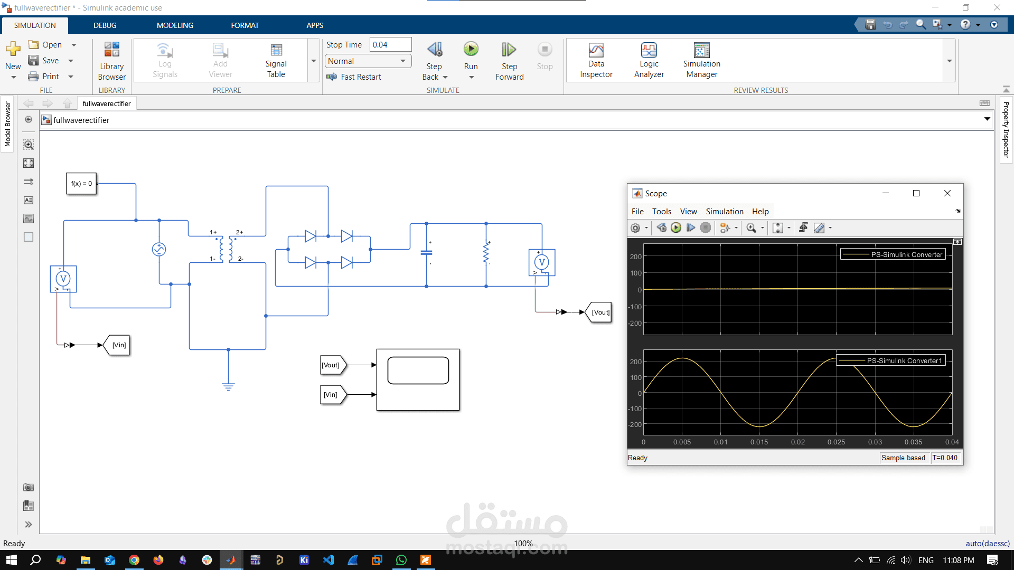Click the Scope configuration gear icon

click(635, 228)
